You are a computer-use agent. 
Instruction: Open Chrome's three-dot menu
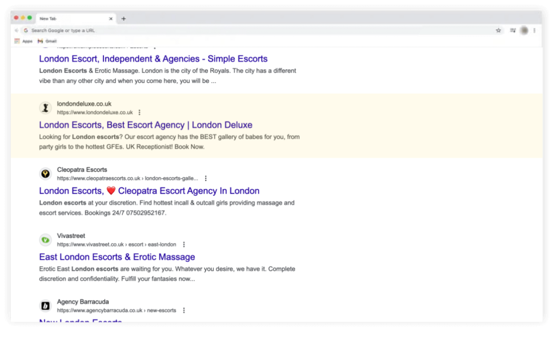(x=534, y=30)
